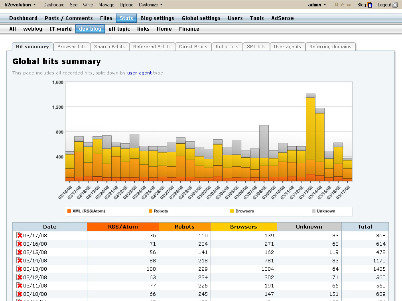Click the red delete icon for 03/16/08

19,244
